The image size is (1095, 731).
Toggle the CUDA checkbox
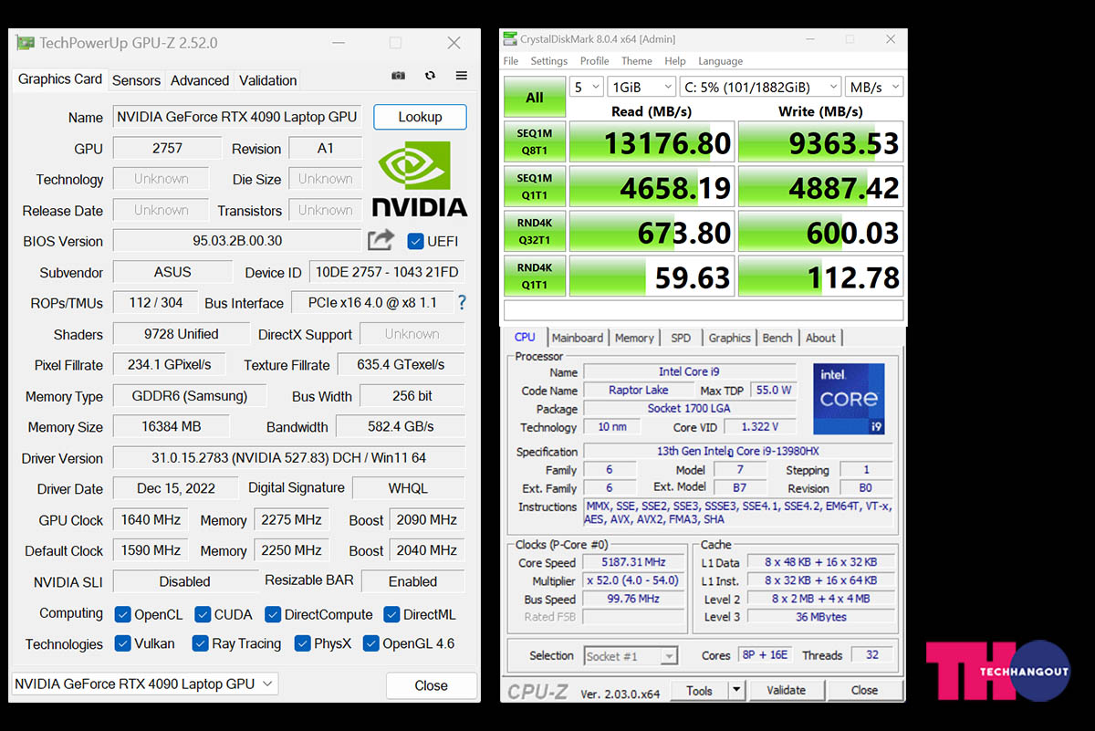[203, 614]
